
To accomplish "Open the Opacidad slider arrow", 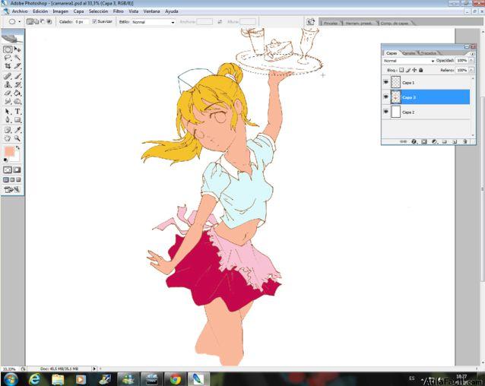I will [x=471, y=61].
